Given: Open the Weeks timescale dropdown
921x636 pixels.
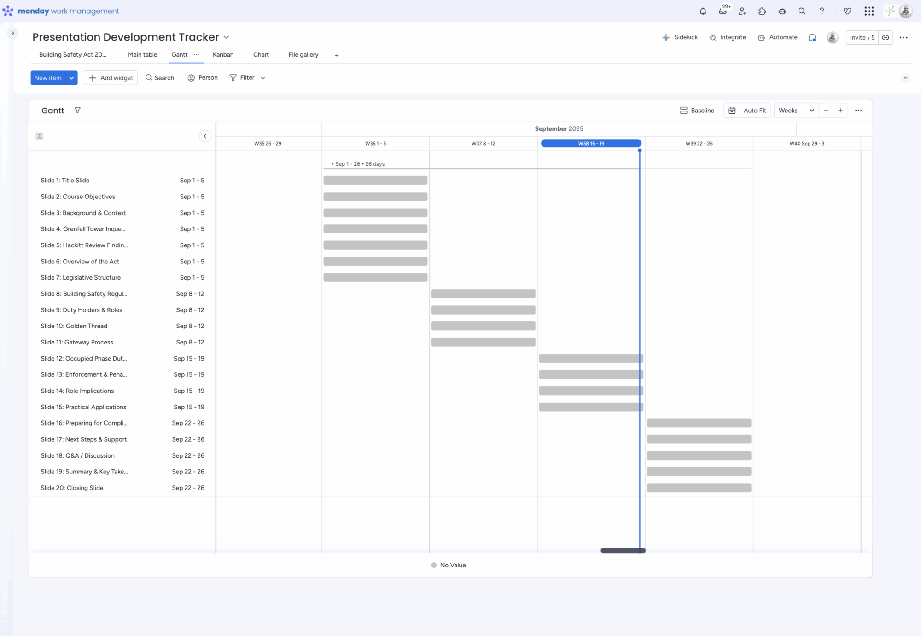Looking at the screenshot, I should pos(796,111).
